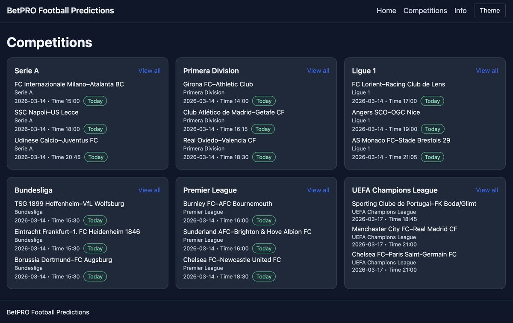This screenshot has width=513, height=323.
Task: View all Premier League matches
Action: [318, 190]
